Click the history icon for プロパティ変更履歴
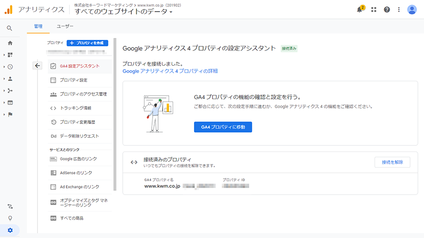 click(53, 122)
